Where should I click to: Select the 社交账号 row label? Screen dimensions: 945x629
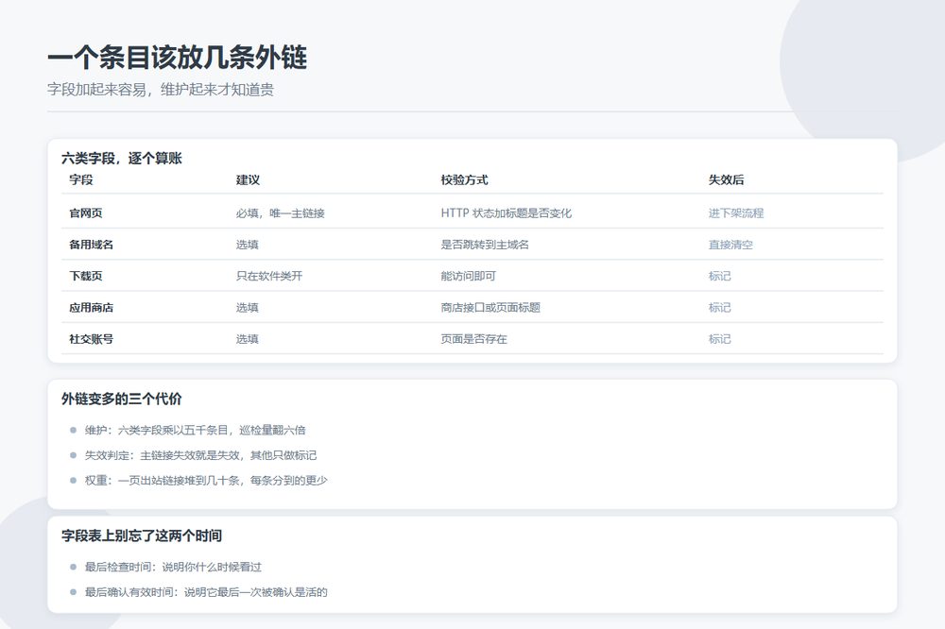coord(91,339)
